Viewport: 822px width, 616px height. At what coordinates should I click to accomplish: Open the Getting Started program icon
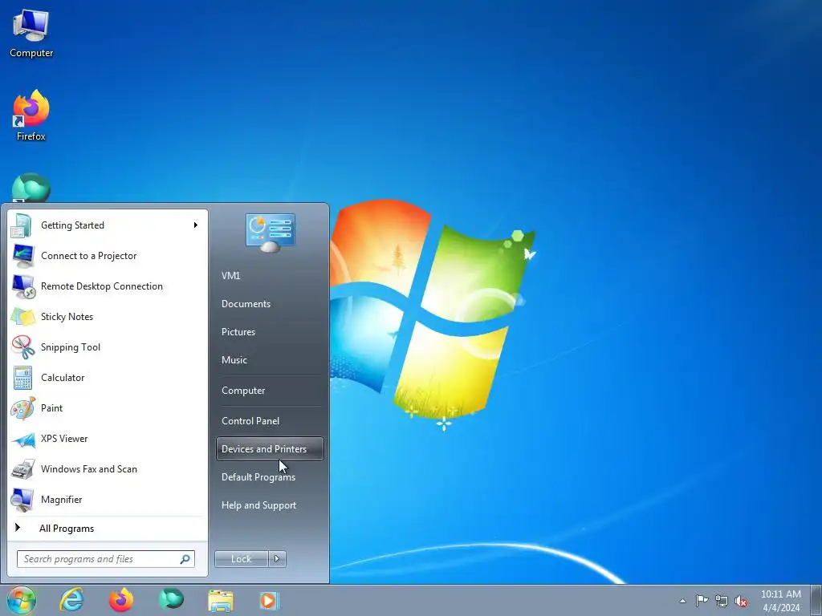coord(22,225)
